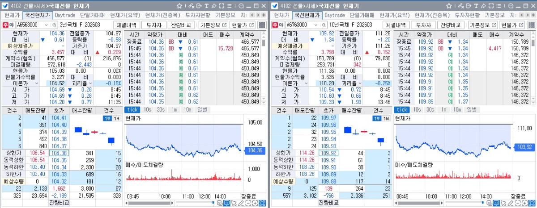Click the fullscreen chart icon in right window
This screenshot has height=208, width=537.
[x=531, y=203]
